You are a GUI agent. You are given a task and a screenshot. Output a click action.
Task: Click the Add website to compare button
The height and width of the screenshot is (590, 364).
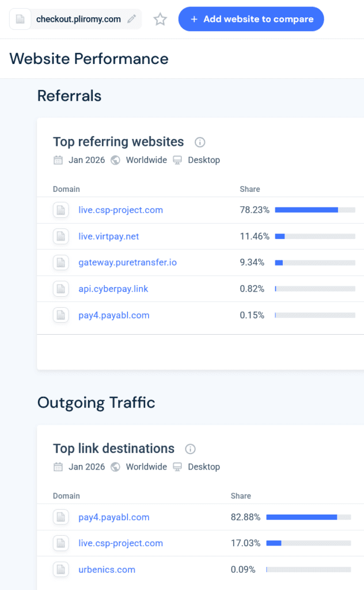(x=251, y=18)
